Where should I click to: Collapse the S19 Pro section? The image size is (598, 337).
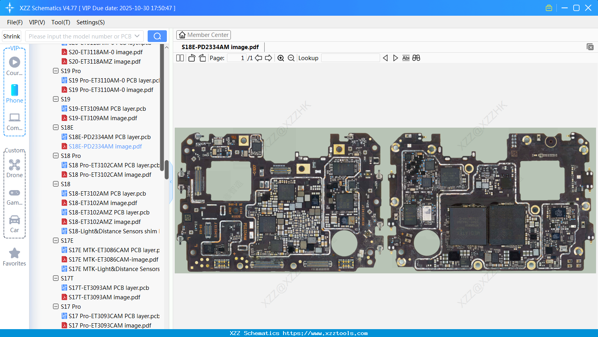coord(56,71)
